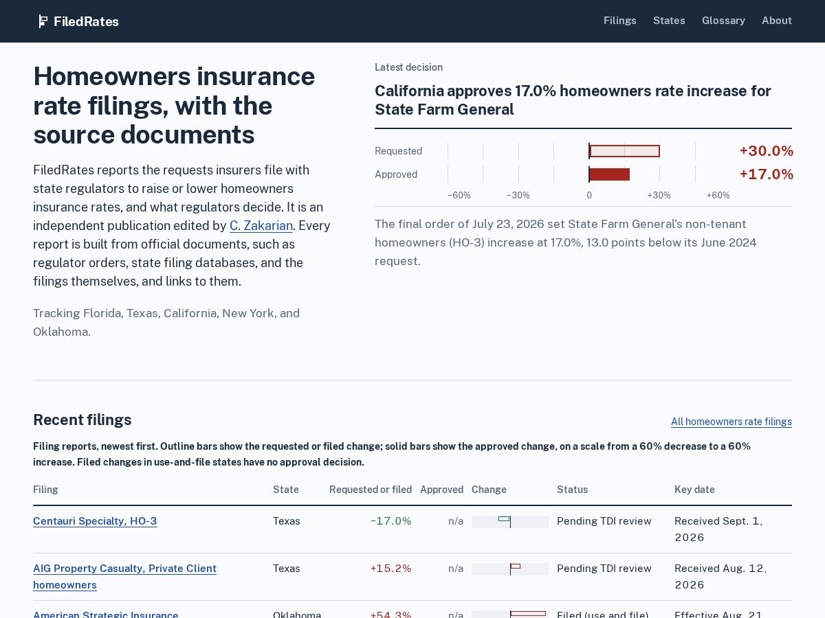Click the Key date column header
The height and width of the screenshot is (618, 825).
(x=694, y=490)
